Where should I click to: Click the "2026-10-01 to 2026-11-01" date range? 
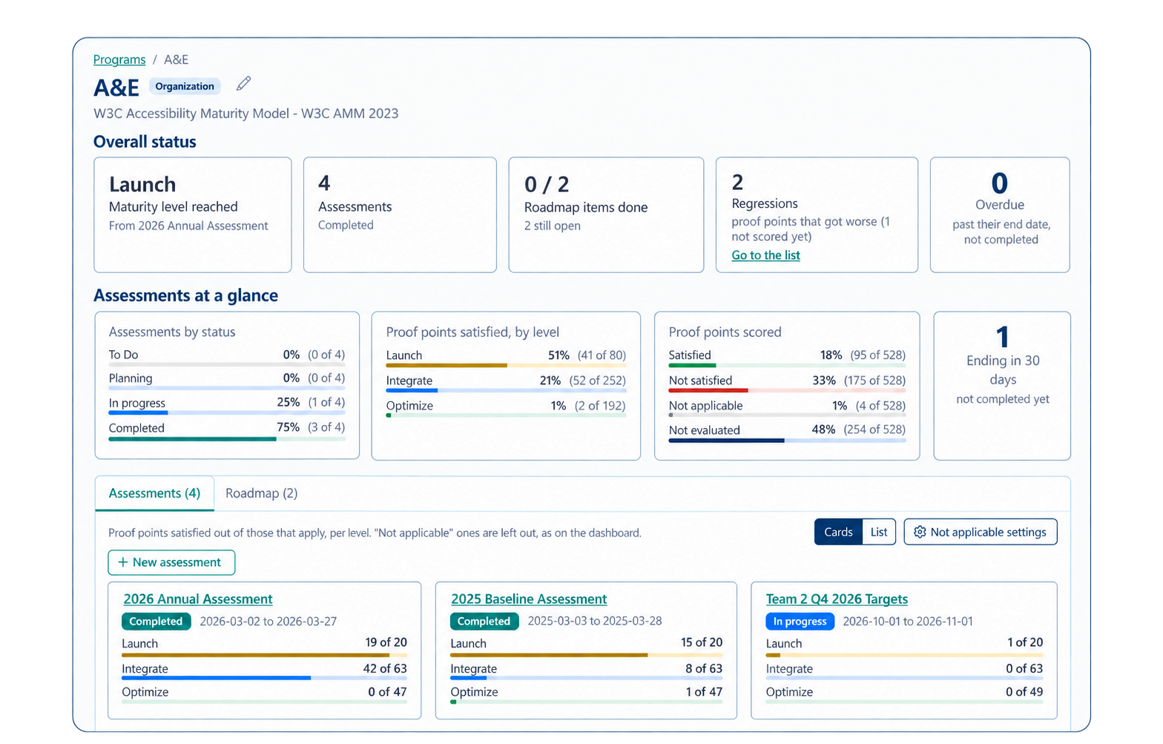[x=908, y=622]
